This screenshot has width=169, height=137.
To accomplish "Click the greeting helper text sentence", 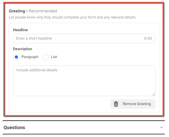I will [73, 17].
